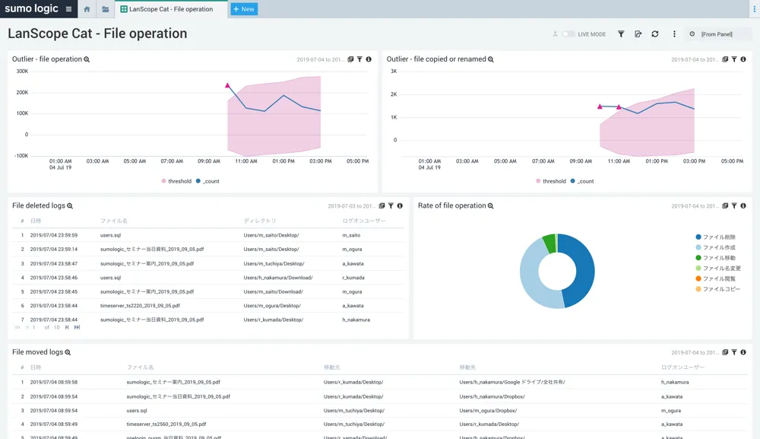
Task: Open the Library folder icon
Action: tap(105, 9)
